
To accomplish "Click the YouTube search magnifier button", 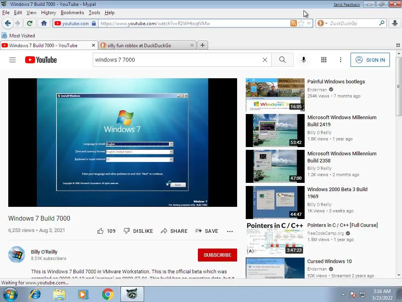I will click(x=282, y=60).
